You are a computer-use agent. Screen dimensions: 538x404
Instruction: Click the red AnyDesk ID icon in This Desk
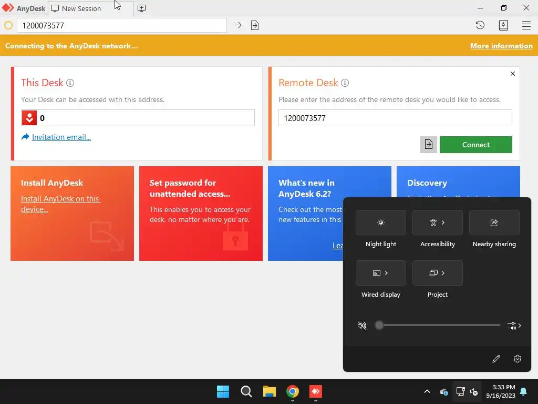tap(29, 118)
